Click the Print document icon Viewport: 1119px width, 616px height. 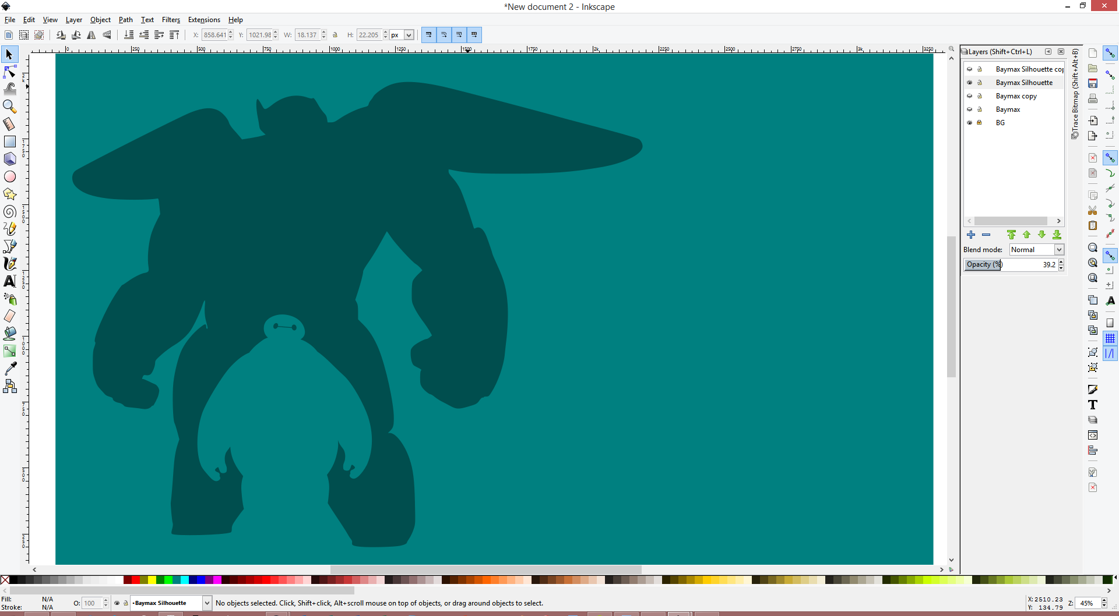[x=1093, y=98]
